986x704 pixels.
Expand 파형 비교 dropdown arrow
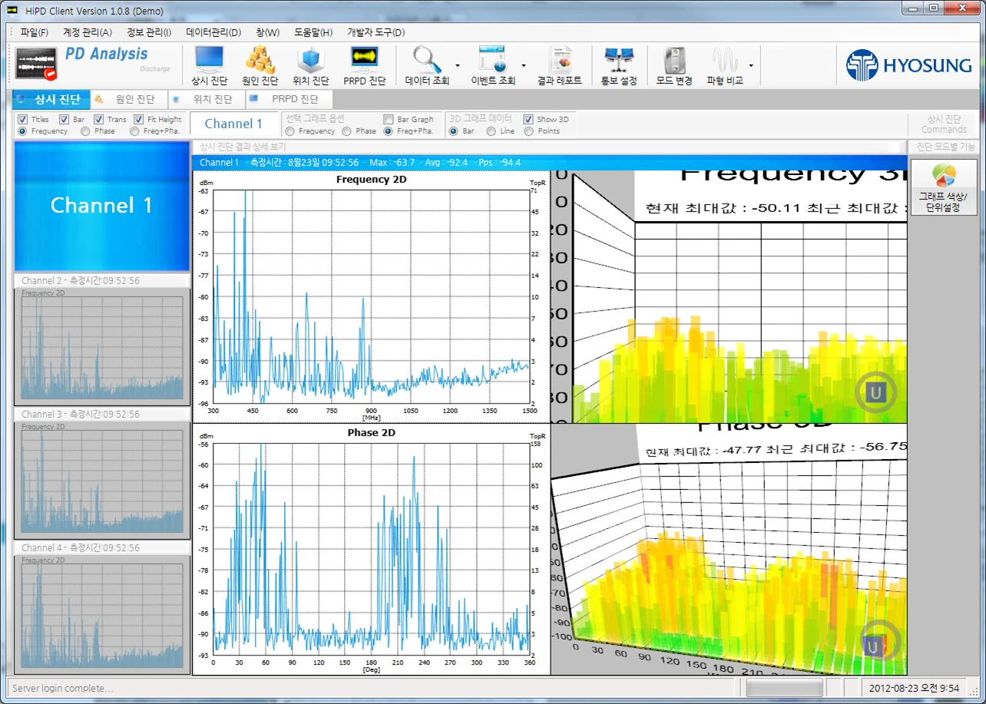pyautogui.click(x=750, y=65)
